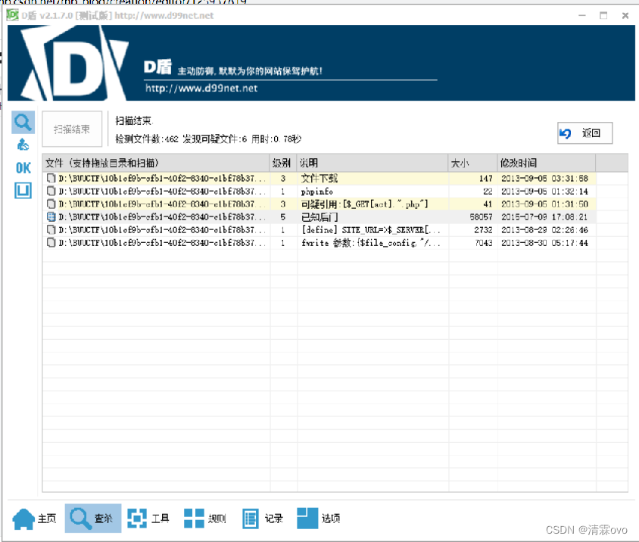This screenshot has height=542, width=639.
Task: Select the magnifier scan icon in sidebar
Action: click(x=23, y=123)
